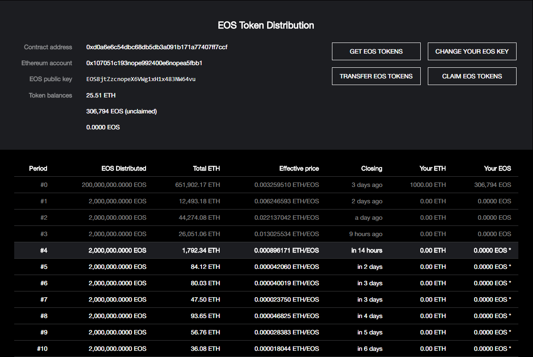Click the Effective price column header
The width and height of the screenshot is (533, 357).
299,168
